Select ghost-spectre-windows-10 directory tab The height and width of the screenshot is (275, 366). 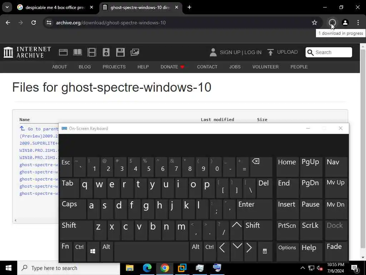[140, 8]
